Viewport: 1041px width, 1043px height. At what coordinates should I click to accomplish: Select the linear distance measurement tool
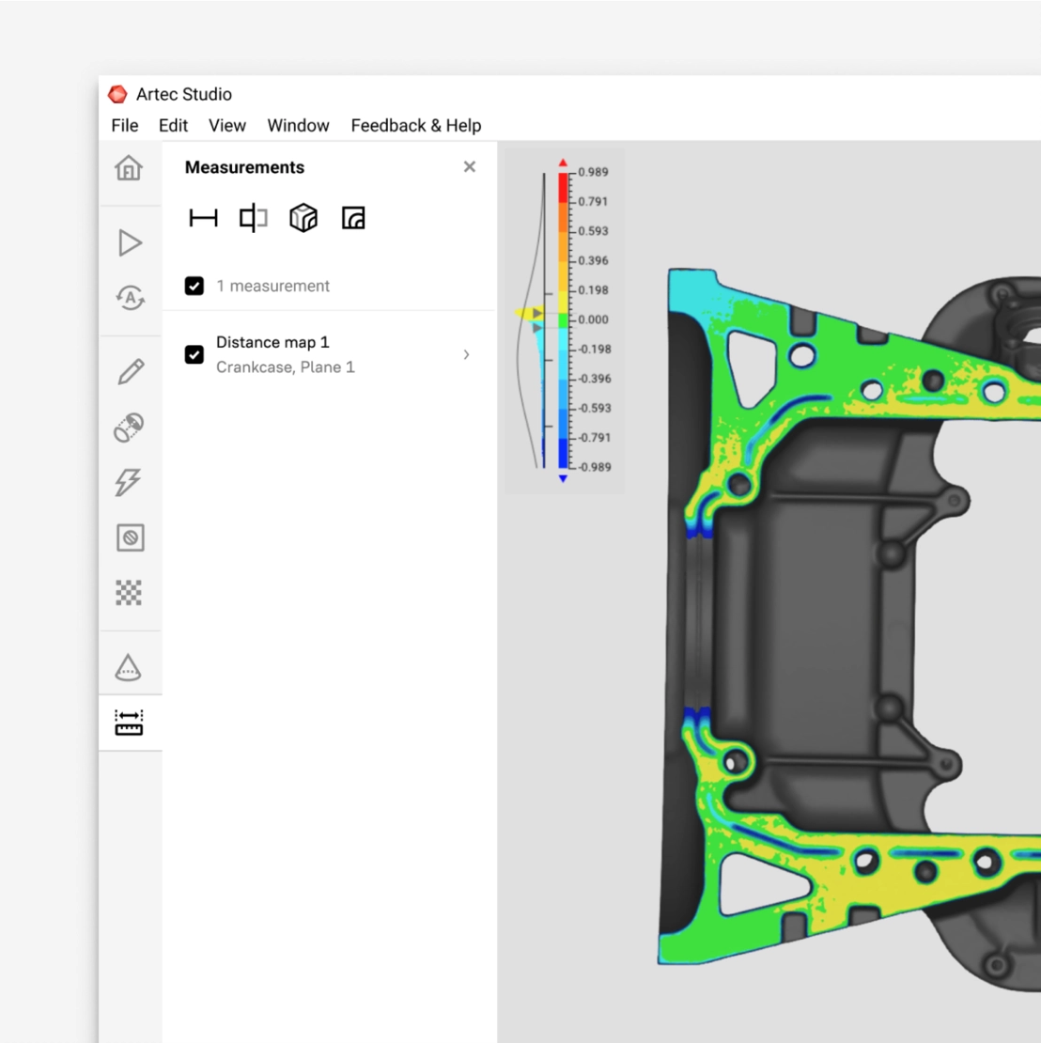tap(203, 218)
